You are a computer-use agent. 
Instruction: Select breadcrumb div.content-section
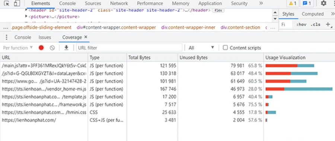[240, 27]
